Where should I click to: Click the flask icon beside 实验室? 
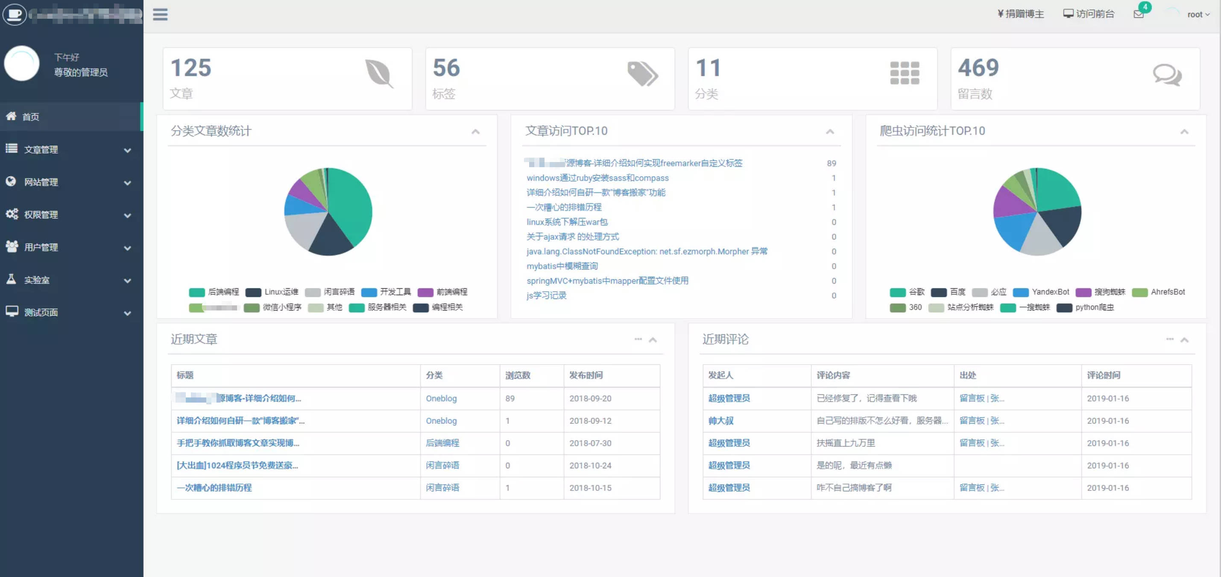12,279
